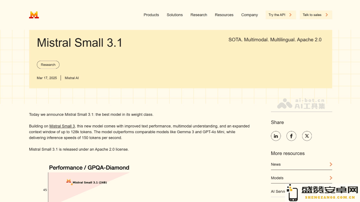Image resolution: width=360 pixels, height=202 pixels.
Task: Click Performance / GPQA-Diamond chart title
Action: (89, 168)
